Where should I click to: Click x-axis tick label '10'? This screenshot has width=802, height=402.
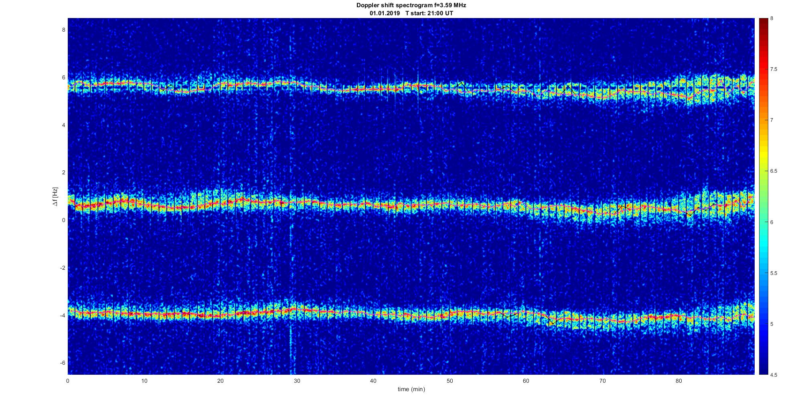tap(144, 381)
